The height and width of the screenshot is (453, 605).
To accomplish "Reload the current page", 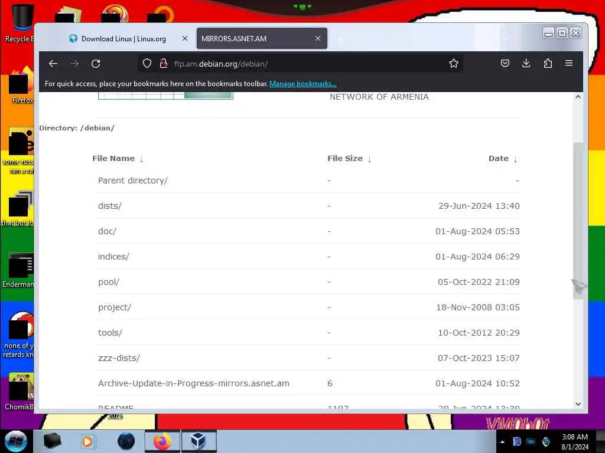I will (96, 64).
